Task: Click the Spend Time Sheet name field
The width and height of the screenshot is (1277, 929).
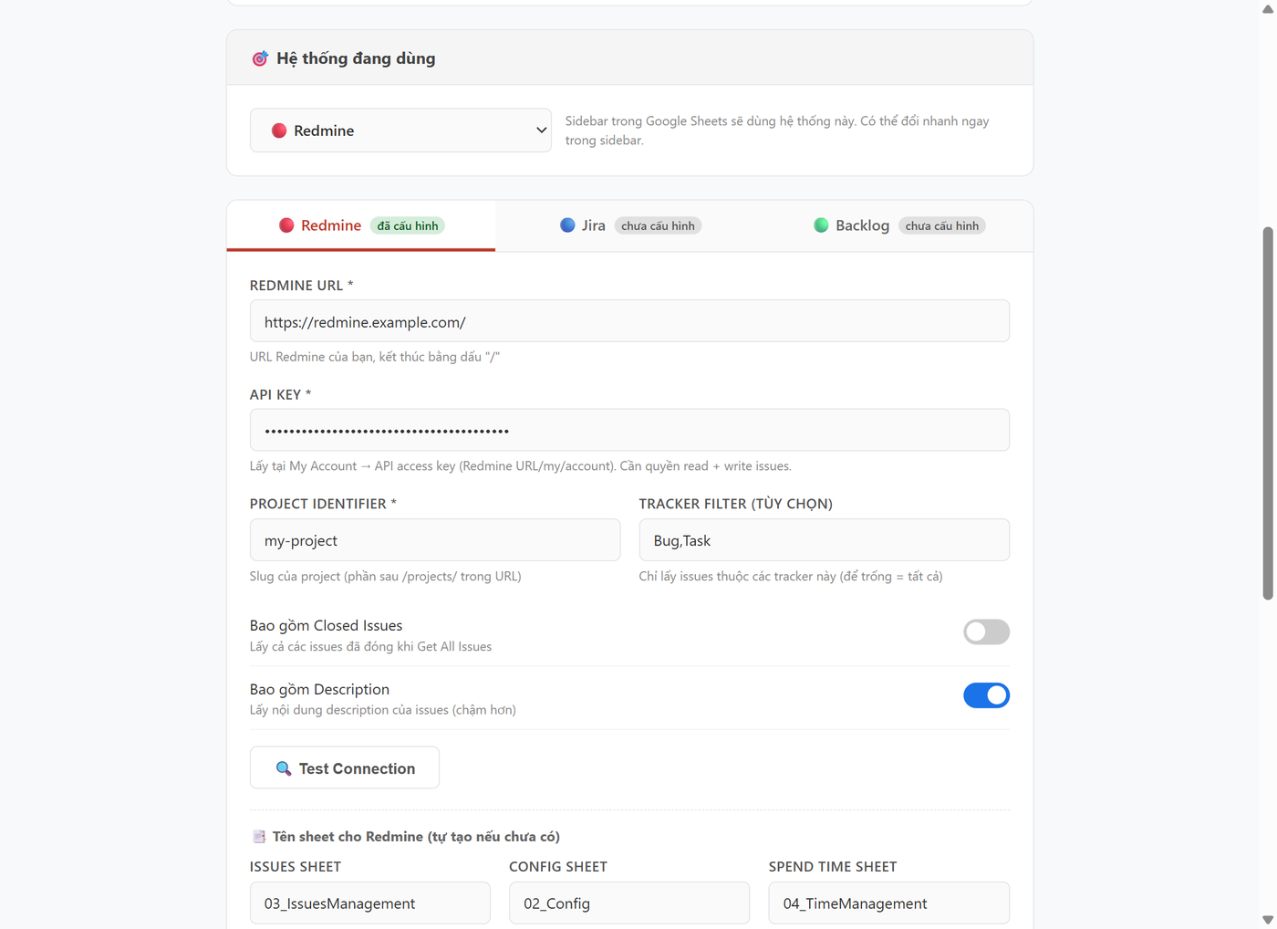Action: [889, 903]
